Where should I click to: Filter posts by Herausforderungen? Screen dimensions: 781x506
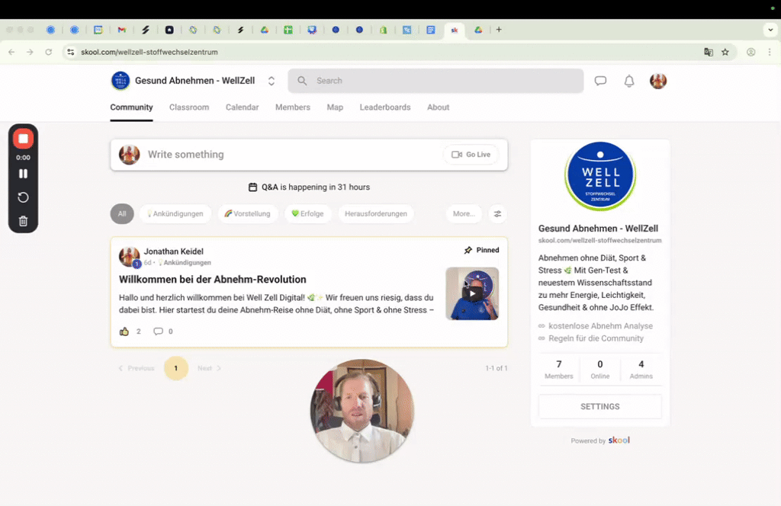(x=376, y=214)
